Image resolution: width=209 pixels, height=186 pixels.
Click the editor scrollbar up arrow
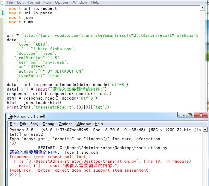pyautogui.click(x=202, y=9)
